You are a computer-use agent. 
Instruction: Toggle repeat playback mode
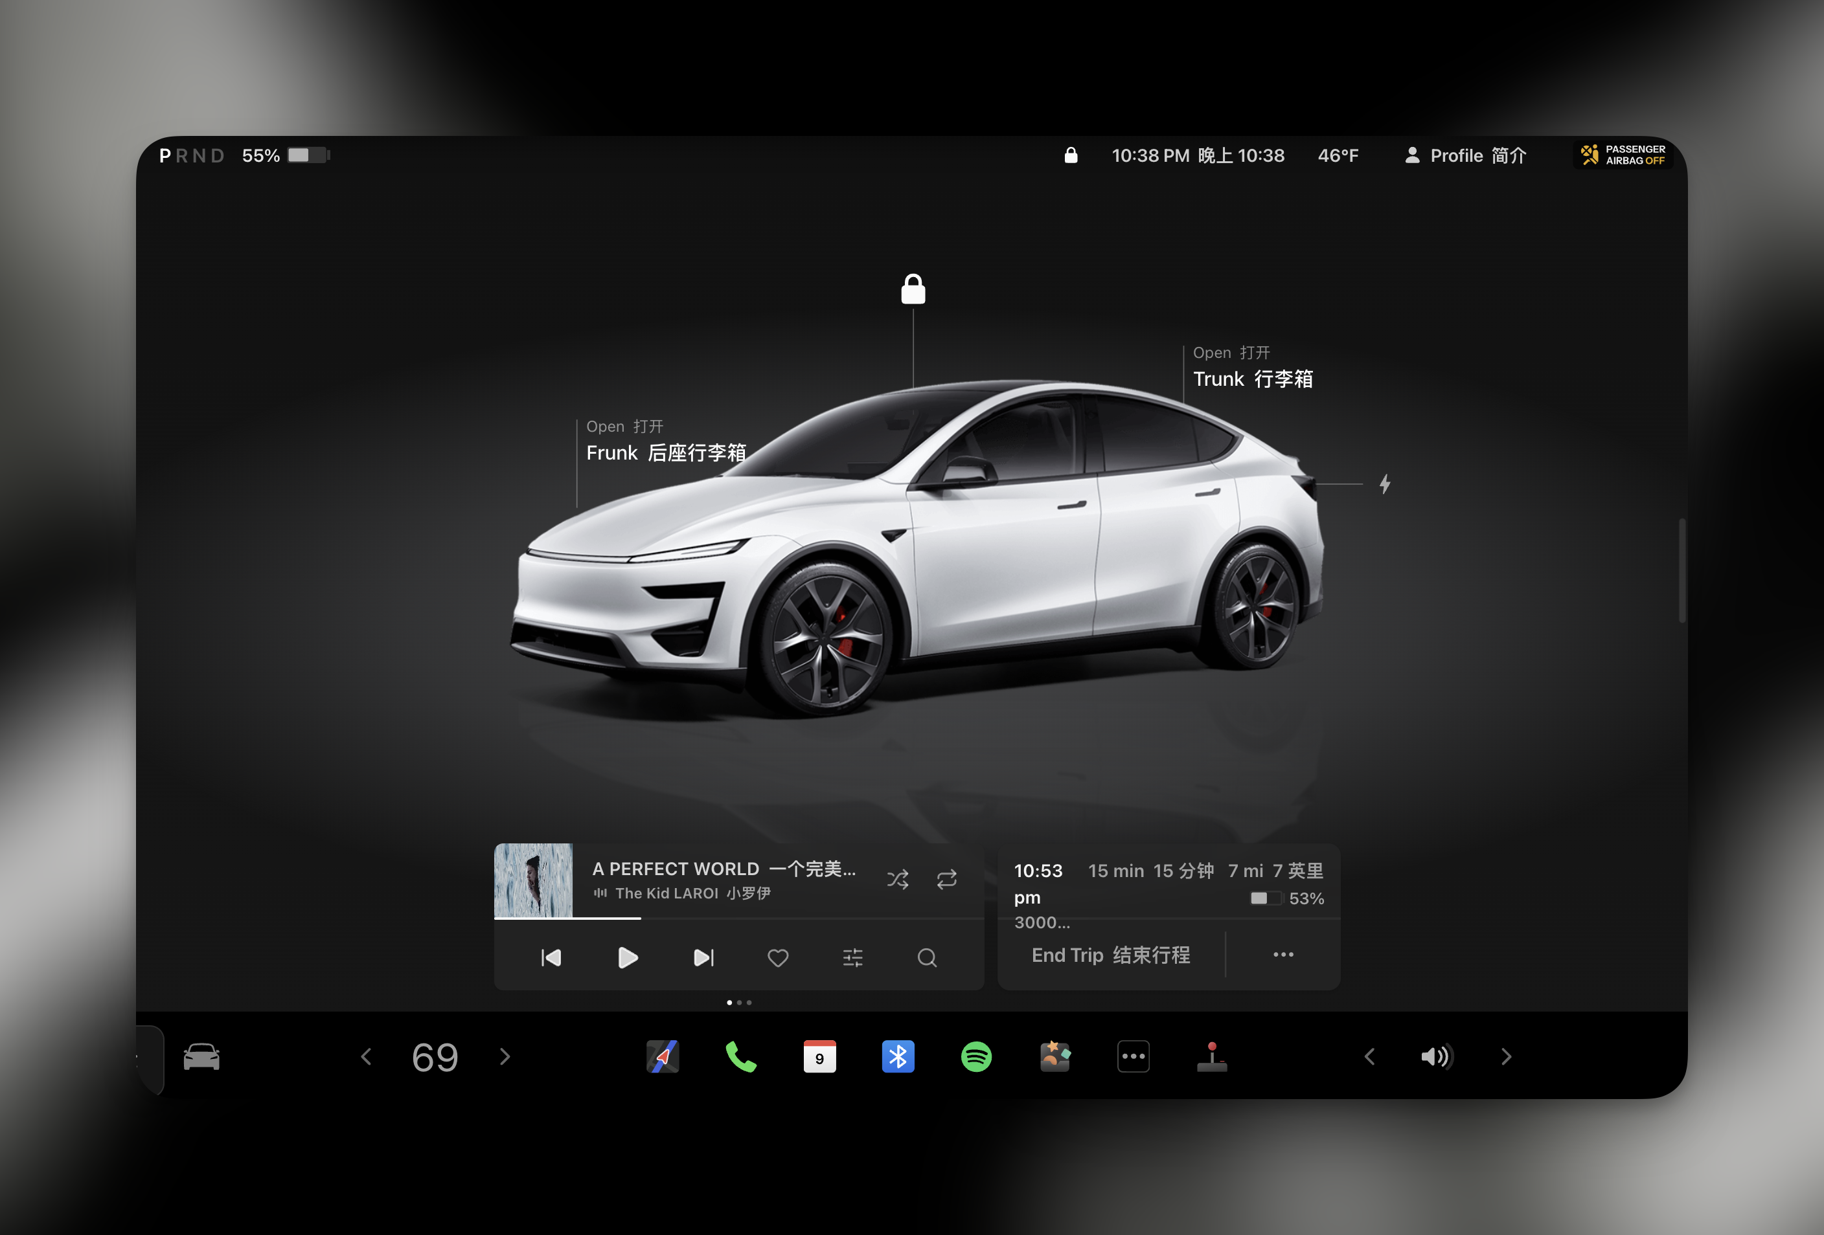click(946, 879)
